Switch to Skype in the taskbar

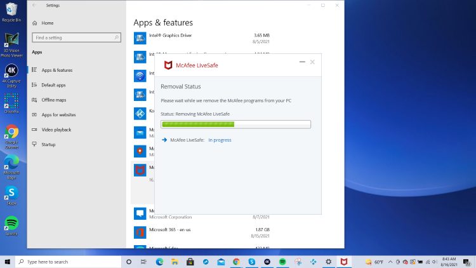252,262
